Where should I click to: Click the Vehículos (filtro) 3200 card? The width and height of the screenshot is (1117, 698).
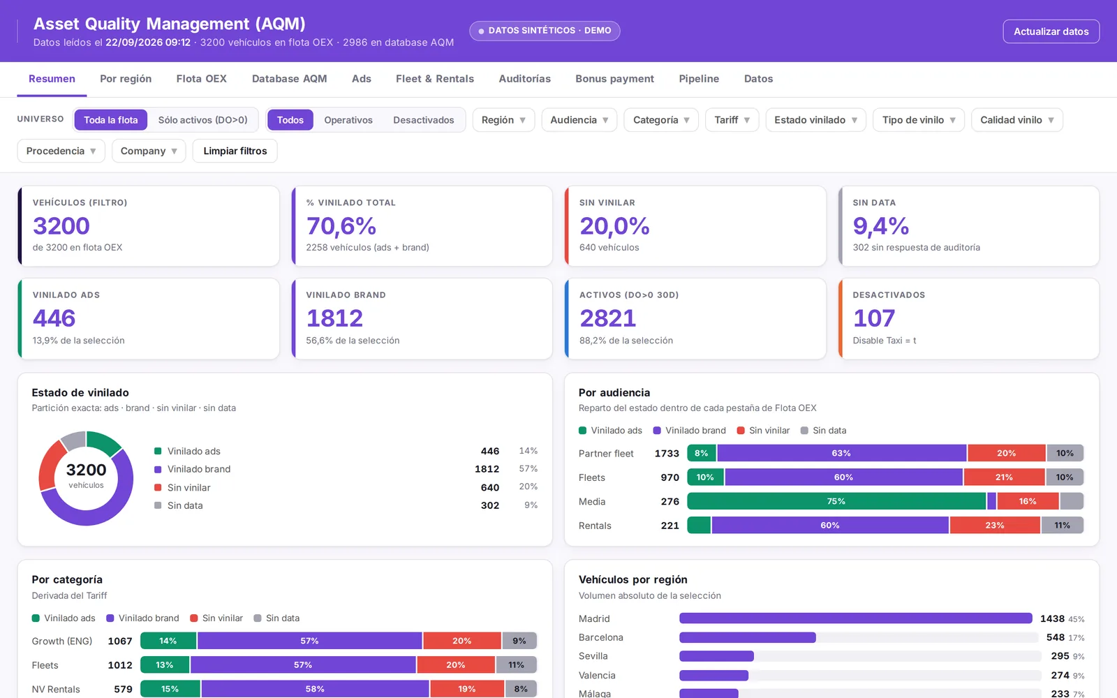[x=149, y=226]
